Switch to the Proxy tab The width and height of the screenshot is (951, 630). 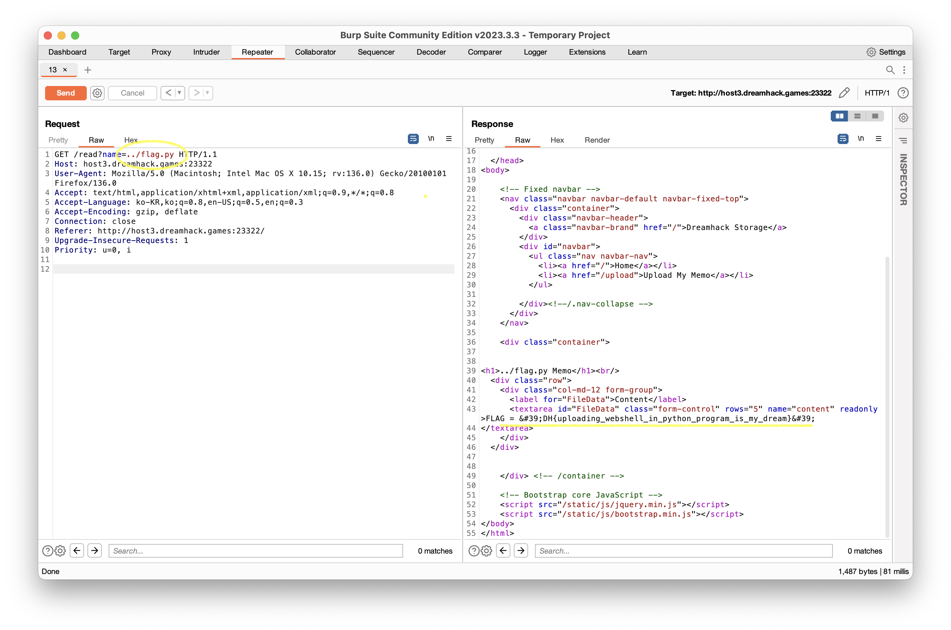(x=161, y=52)
